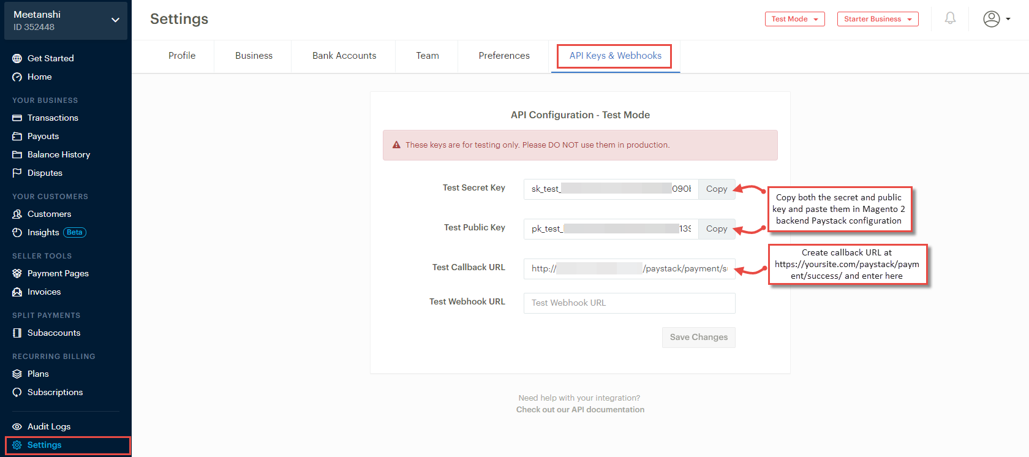Go to Get Started in sidebar
Image resolution: width=1029 pixels, height=457 pixels.
[x=50, y=58]
